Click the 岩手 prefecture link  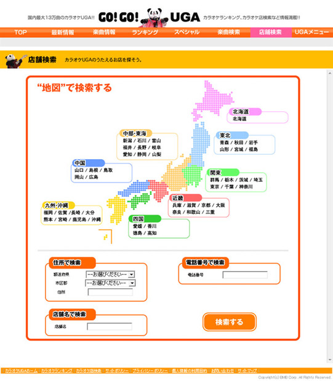[253, 143]
